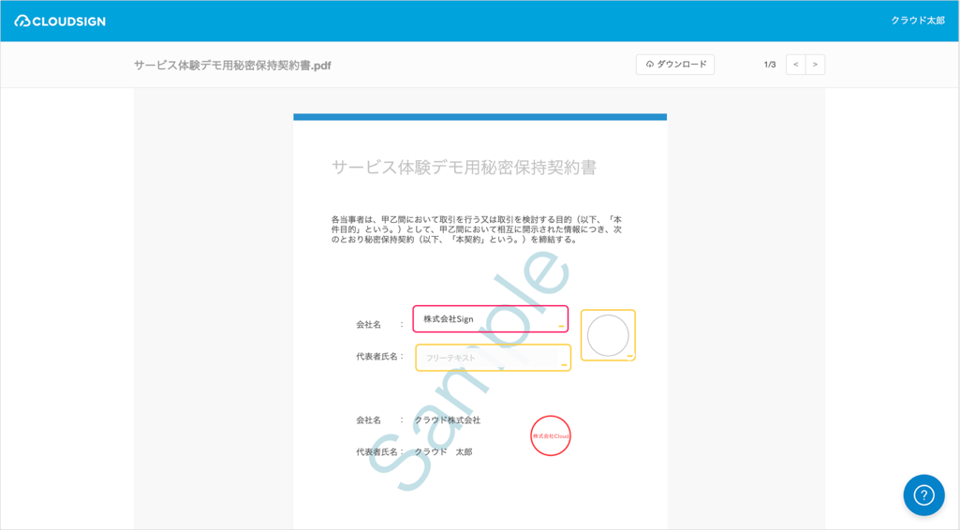The height and width of the screenshot is (530, 960).
Task: Click the ダウンロード button
Action: 675,65
